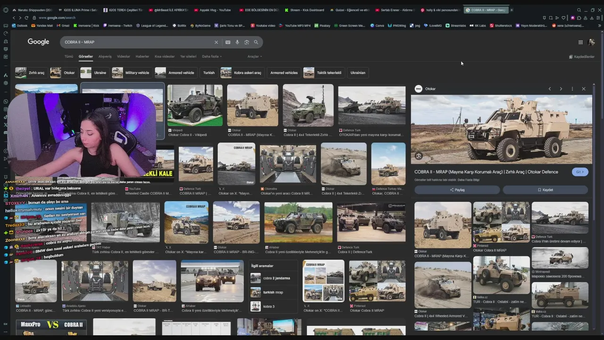Show previous image in preview panel
Screen dimensions: 604x340
(x=550, y=89)
